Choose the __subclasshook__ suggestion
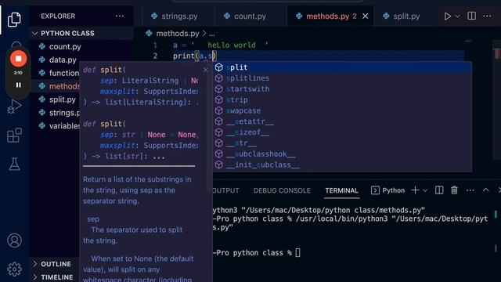This screenshot has width=501, height=282. [342, 154]
